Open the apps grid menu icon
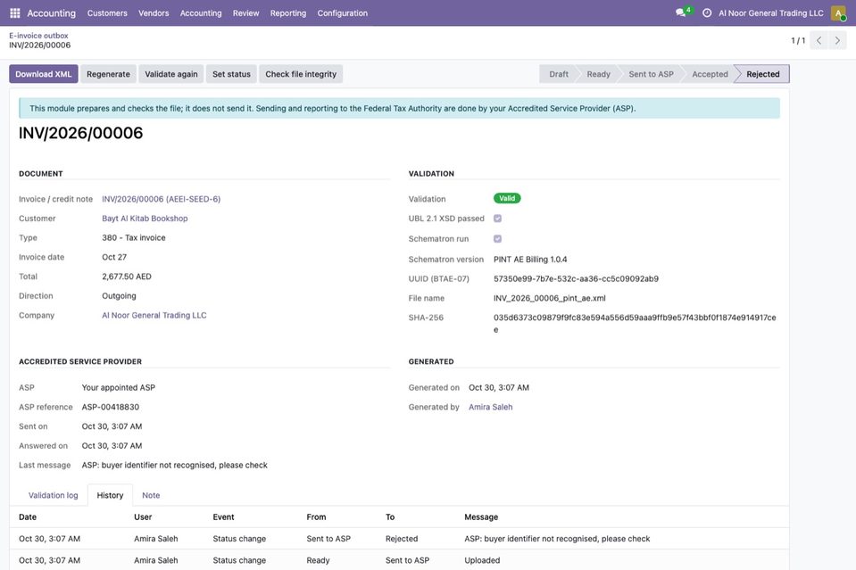Viewport: 856px width, 570px height. click(x=15, y=12)
